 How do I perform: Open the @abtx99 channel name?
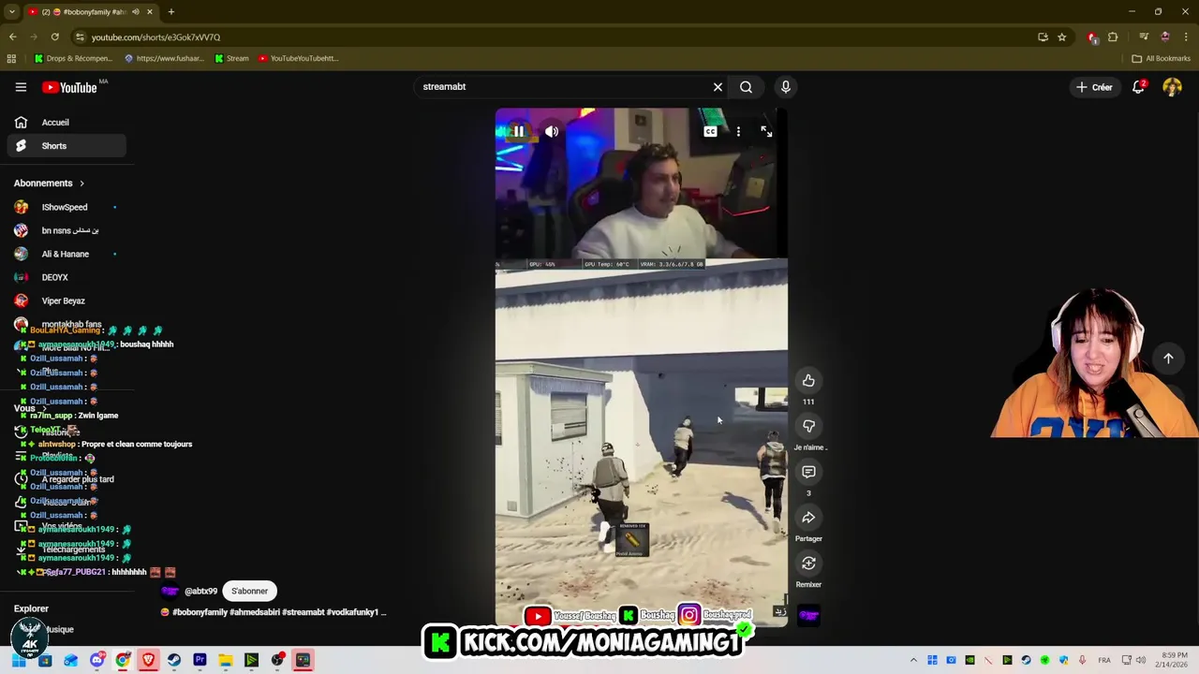click(x=200, y=592)
